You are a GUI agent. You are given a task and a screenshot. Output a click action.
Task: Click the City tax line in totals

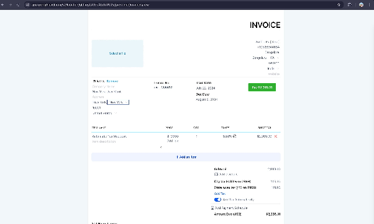(232, 181)
